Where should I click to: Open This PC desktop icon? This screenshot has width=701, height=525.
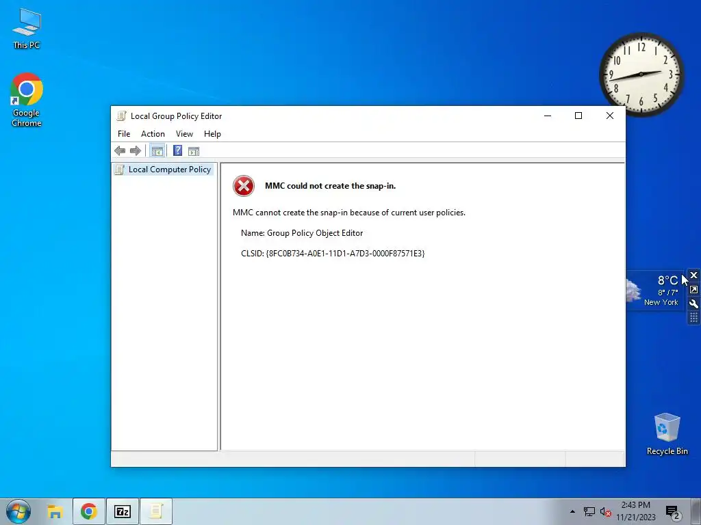click(27, 29)
